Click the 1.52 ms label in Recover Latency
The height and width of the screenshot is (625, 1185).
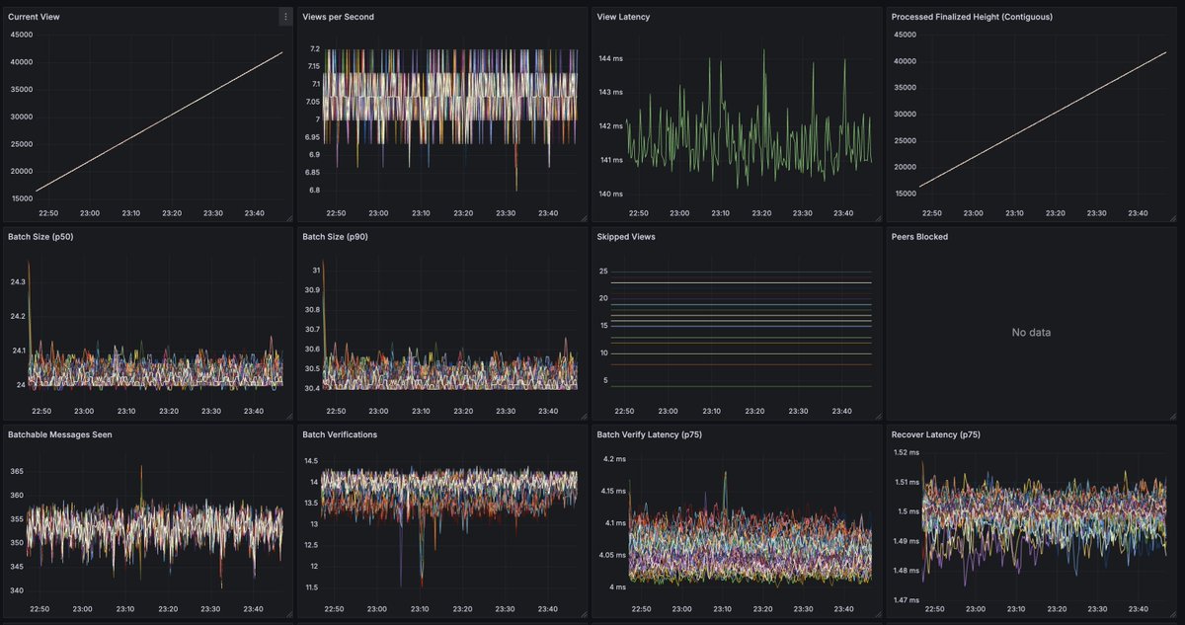(906, 452)
